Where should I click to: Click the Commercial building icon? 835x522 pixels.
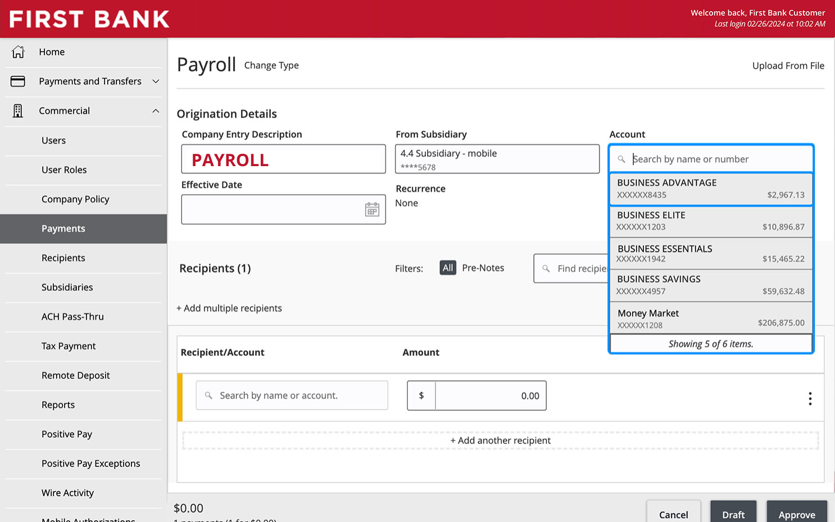click(18, 111)
